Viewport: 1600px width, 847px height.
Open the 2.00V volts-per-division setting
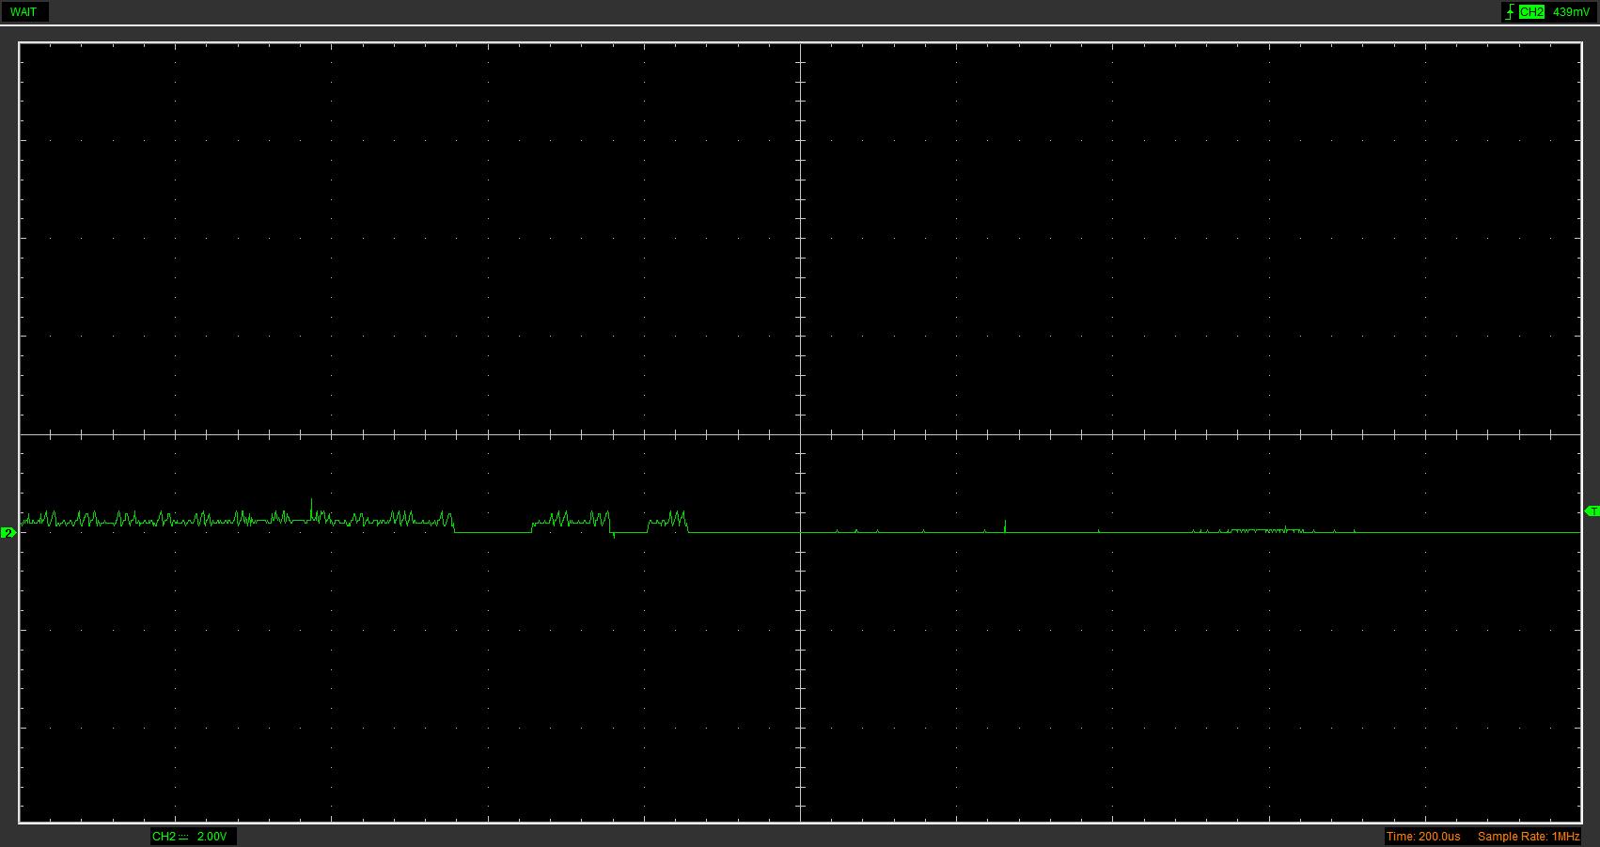(212, 837)
